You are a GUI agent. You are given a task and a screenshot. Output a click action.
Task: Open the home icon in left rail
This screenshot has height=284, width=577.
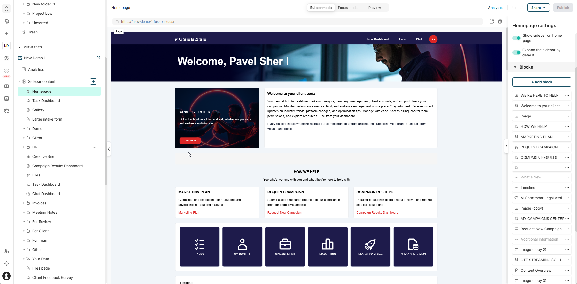[x=6, y=9]
